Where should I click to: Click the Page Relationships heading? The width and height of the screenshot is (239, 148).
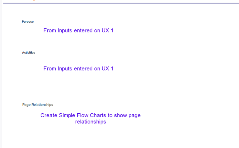[38, 105]
